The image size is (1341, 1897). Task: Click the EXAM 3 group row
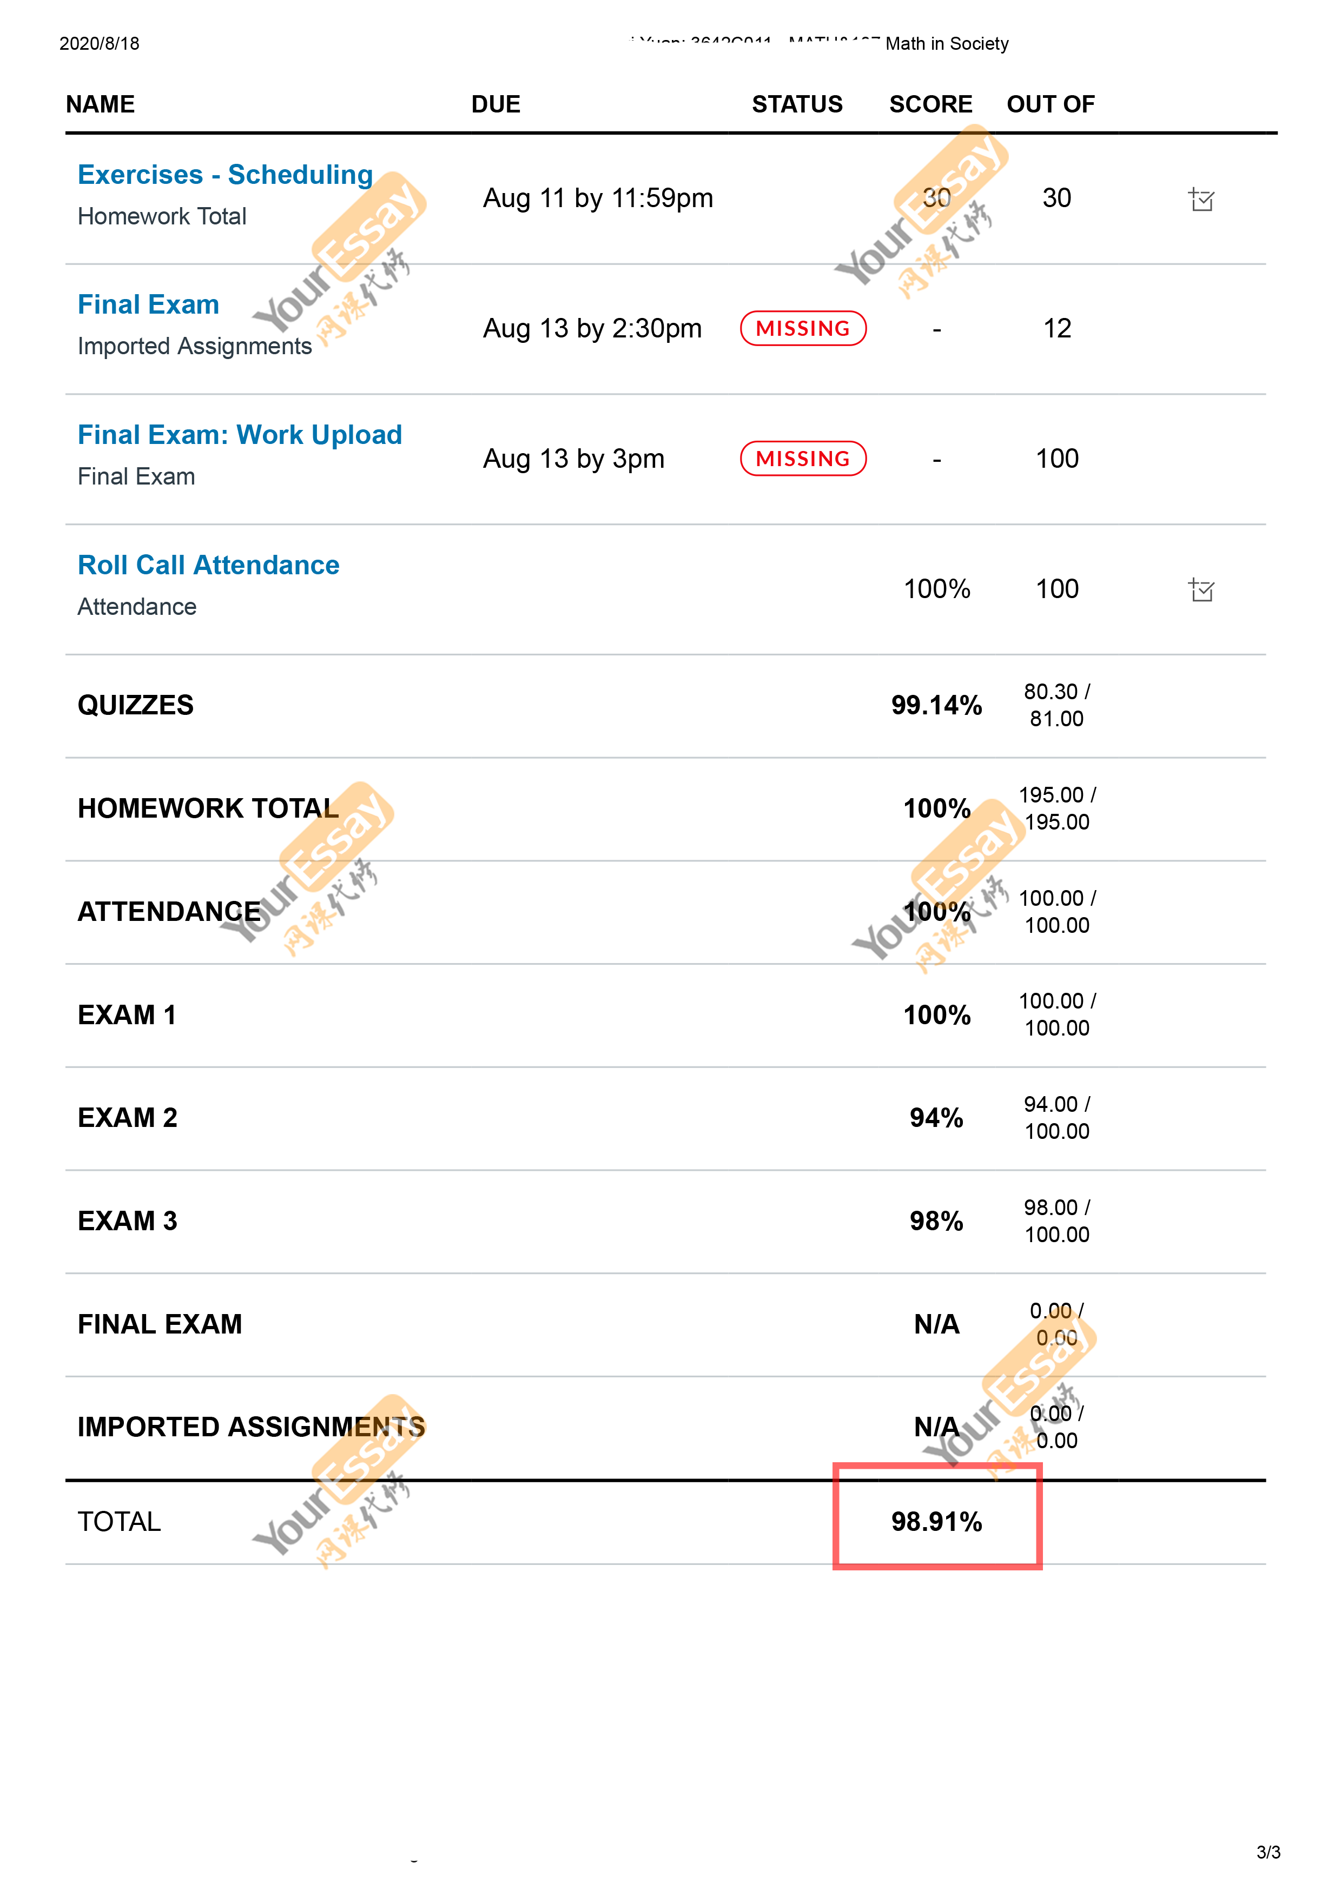point(665,1221)
